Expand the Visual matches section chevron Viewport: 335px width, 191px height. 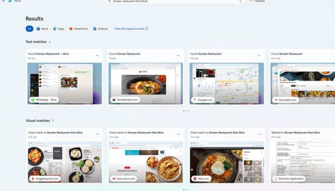(x=53, y=121)
